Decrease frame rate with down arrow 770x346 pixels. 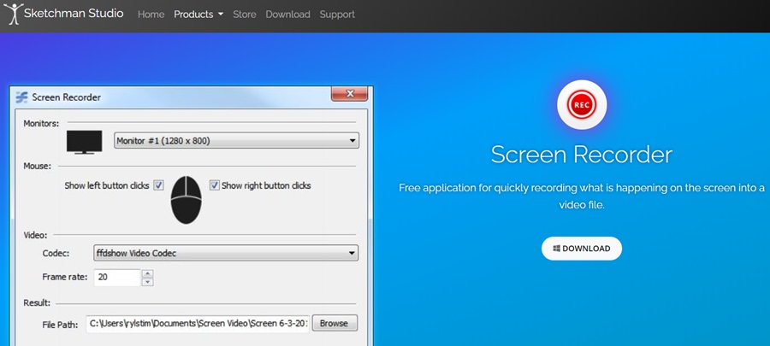coord(148,282)
